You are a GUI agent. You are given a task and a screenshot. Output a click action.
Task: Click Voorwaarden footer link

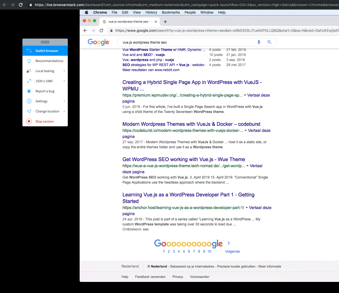click(x=200, y=277)
